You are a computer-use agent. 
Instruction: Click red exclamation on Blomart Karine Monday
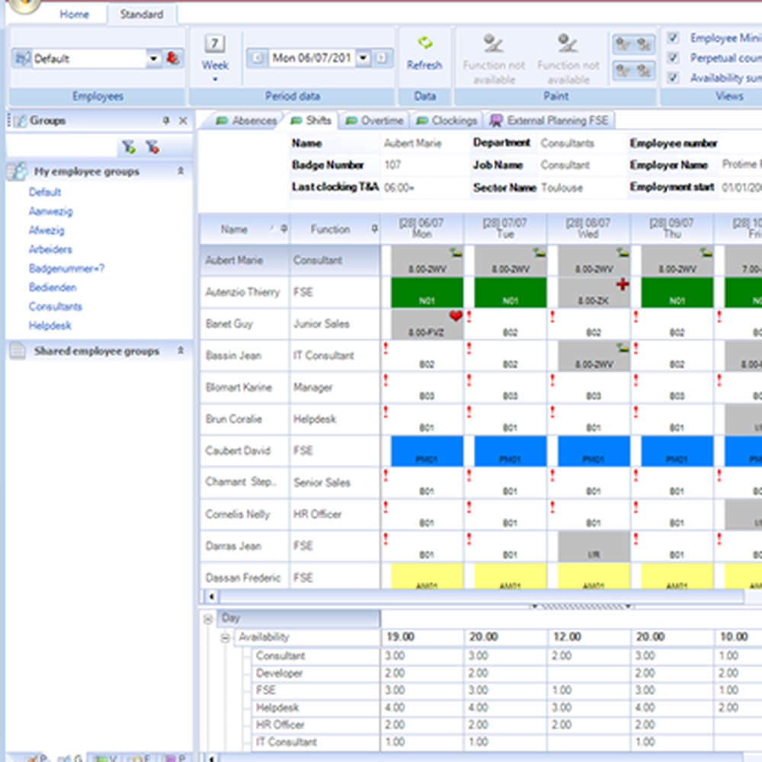[x=386, y=380]
